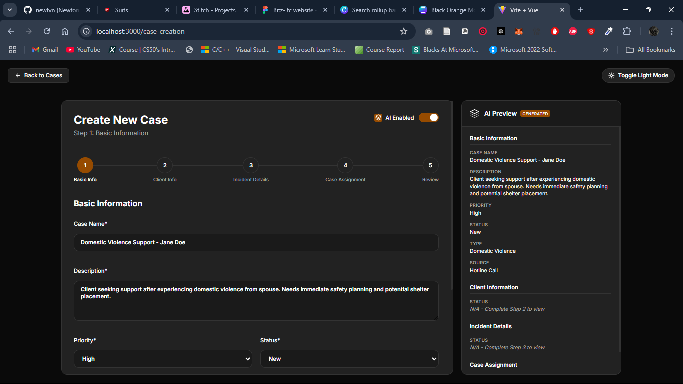
Task: Click the Case Name input field
Action: point(256,242)
